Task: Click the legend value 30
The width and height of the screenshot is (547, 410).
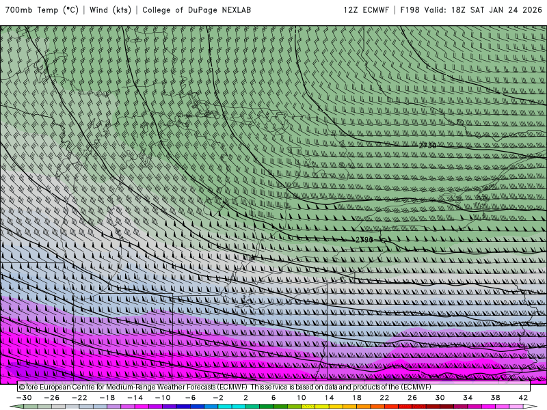Action: coord(440,398)
